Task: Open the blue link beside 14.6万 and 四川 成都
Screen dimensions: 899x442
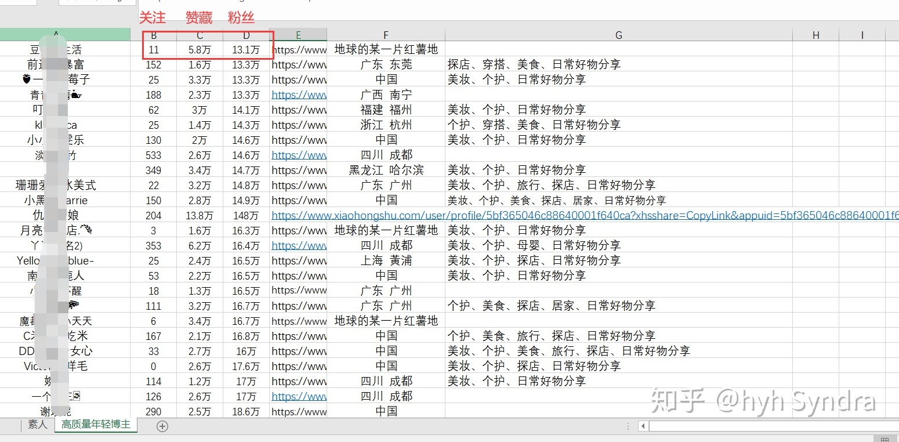Action: pyautogui.click(x=299, y=155)
